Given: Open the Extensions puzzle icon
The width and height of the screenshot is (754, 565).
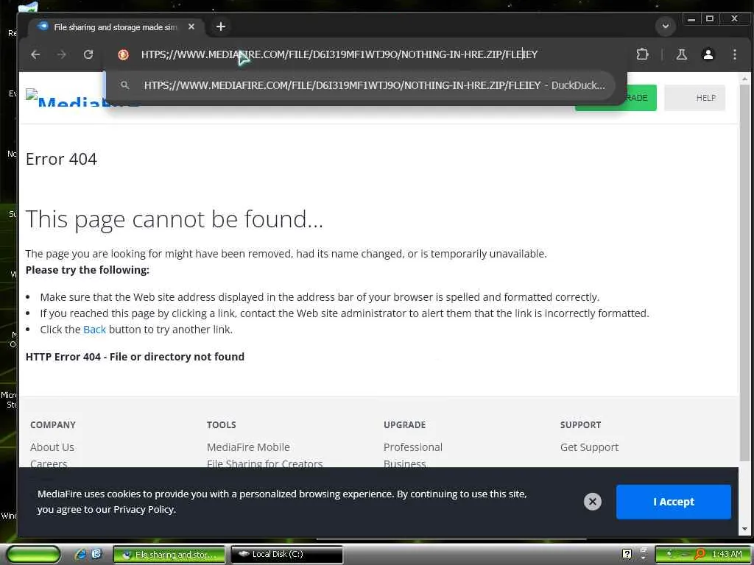Looking at the screenshot, I should pos(642,54).
